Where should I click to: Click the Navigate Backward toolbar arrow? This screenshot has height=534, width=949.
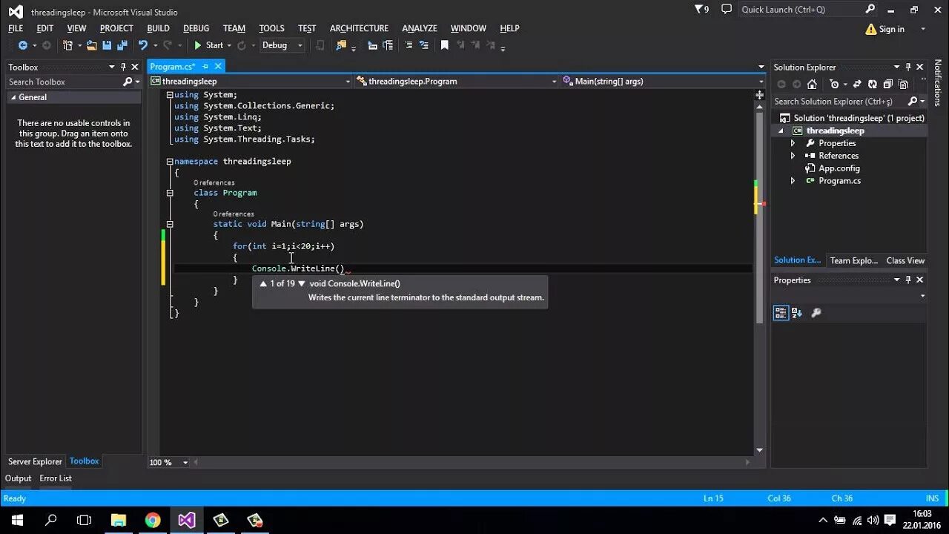point(22,45)
